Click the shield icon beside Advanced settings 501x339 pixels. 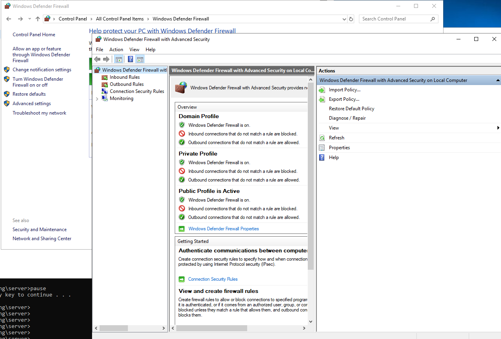click(x=7, y=104)
